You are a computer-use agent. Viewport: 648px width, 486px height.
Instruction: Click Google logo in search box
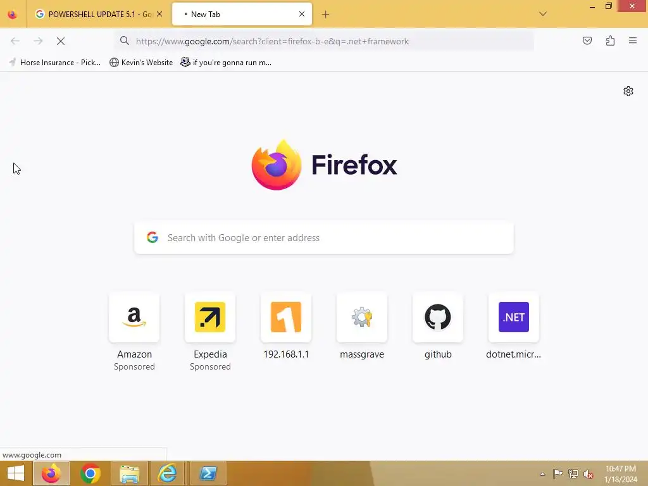[x=153, y=237]
